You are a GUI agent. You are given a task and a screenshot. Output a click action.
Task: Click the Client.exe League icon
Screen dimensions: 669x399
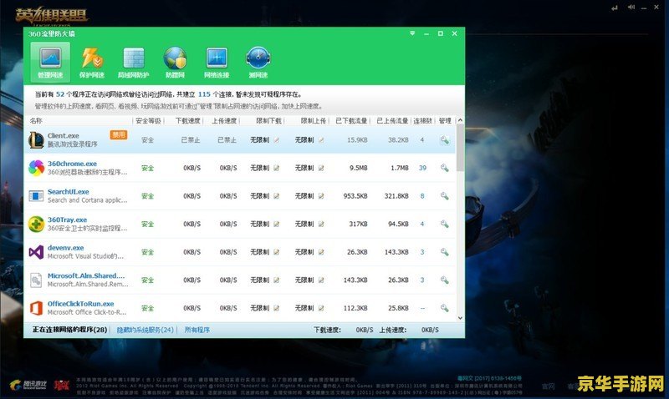point(36,139)
